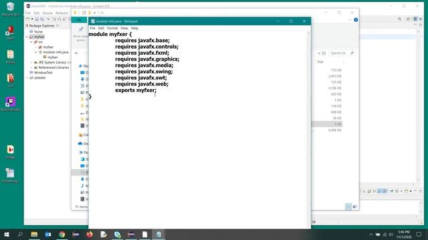Switch to Notepad's highlighted taskbar button
The image size is (428, 240).
coord(158,234)
